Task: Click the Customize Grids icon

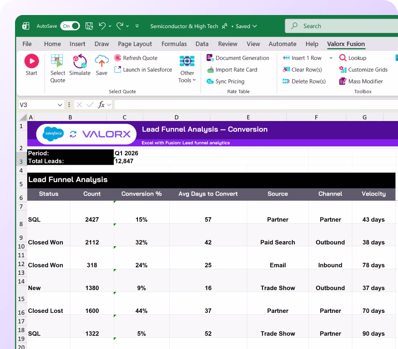Action: pos(343,69)
